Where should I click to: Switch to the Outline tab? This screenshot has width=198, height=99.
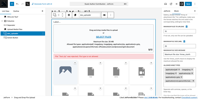click(16, 11)
